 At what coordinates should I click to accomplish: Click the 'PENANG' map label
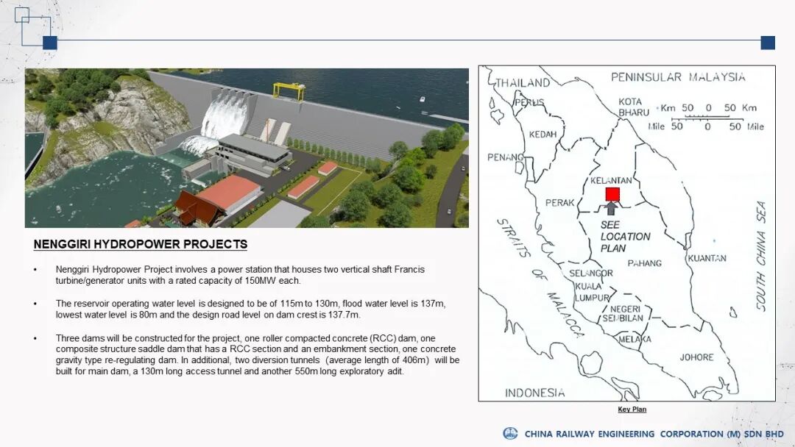coord(505,157)
